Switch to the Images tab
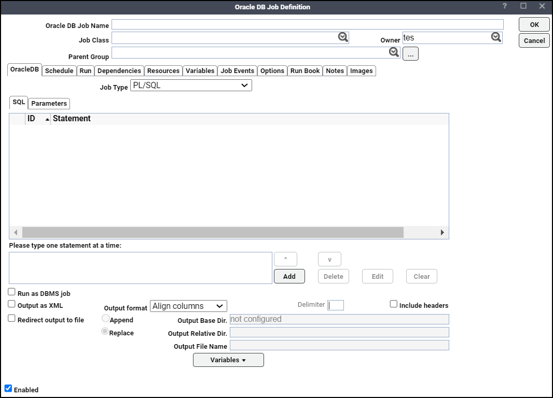 362,71
